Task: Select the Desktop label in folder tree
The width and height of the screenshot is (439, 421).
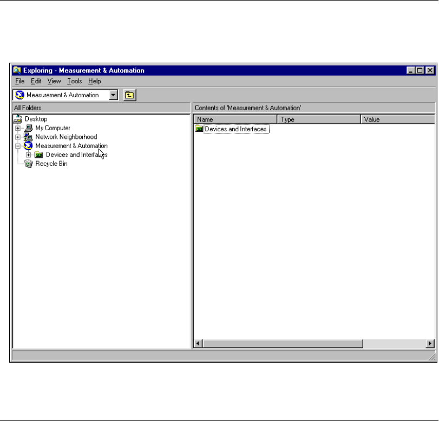Action: 36,119
